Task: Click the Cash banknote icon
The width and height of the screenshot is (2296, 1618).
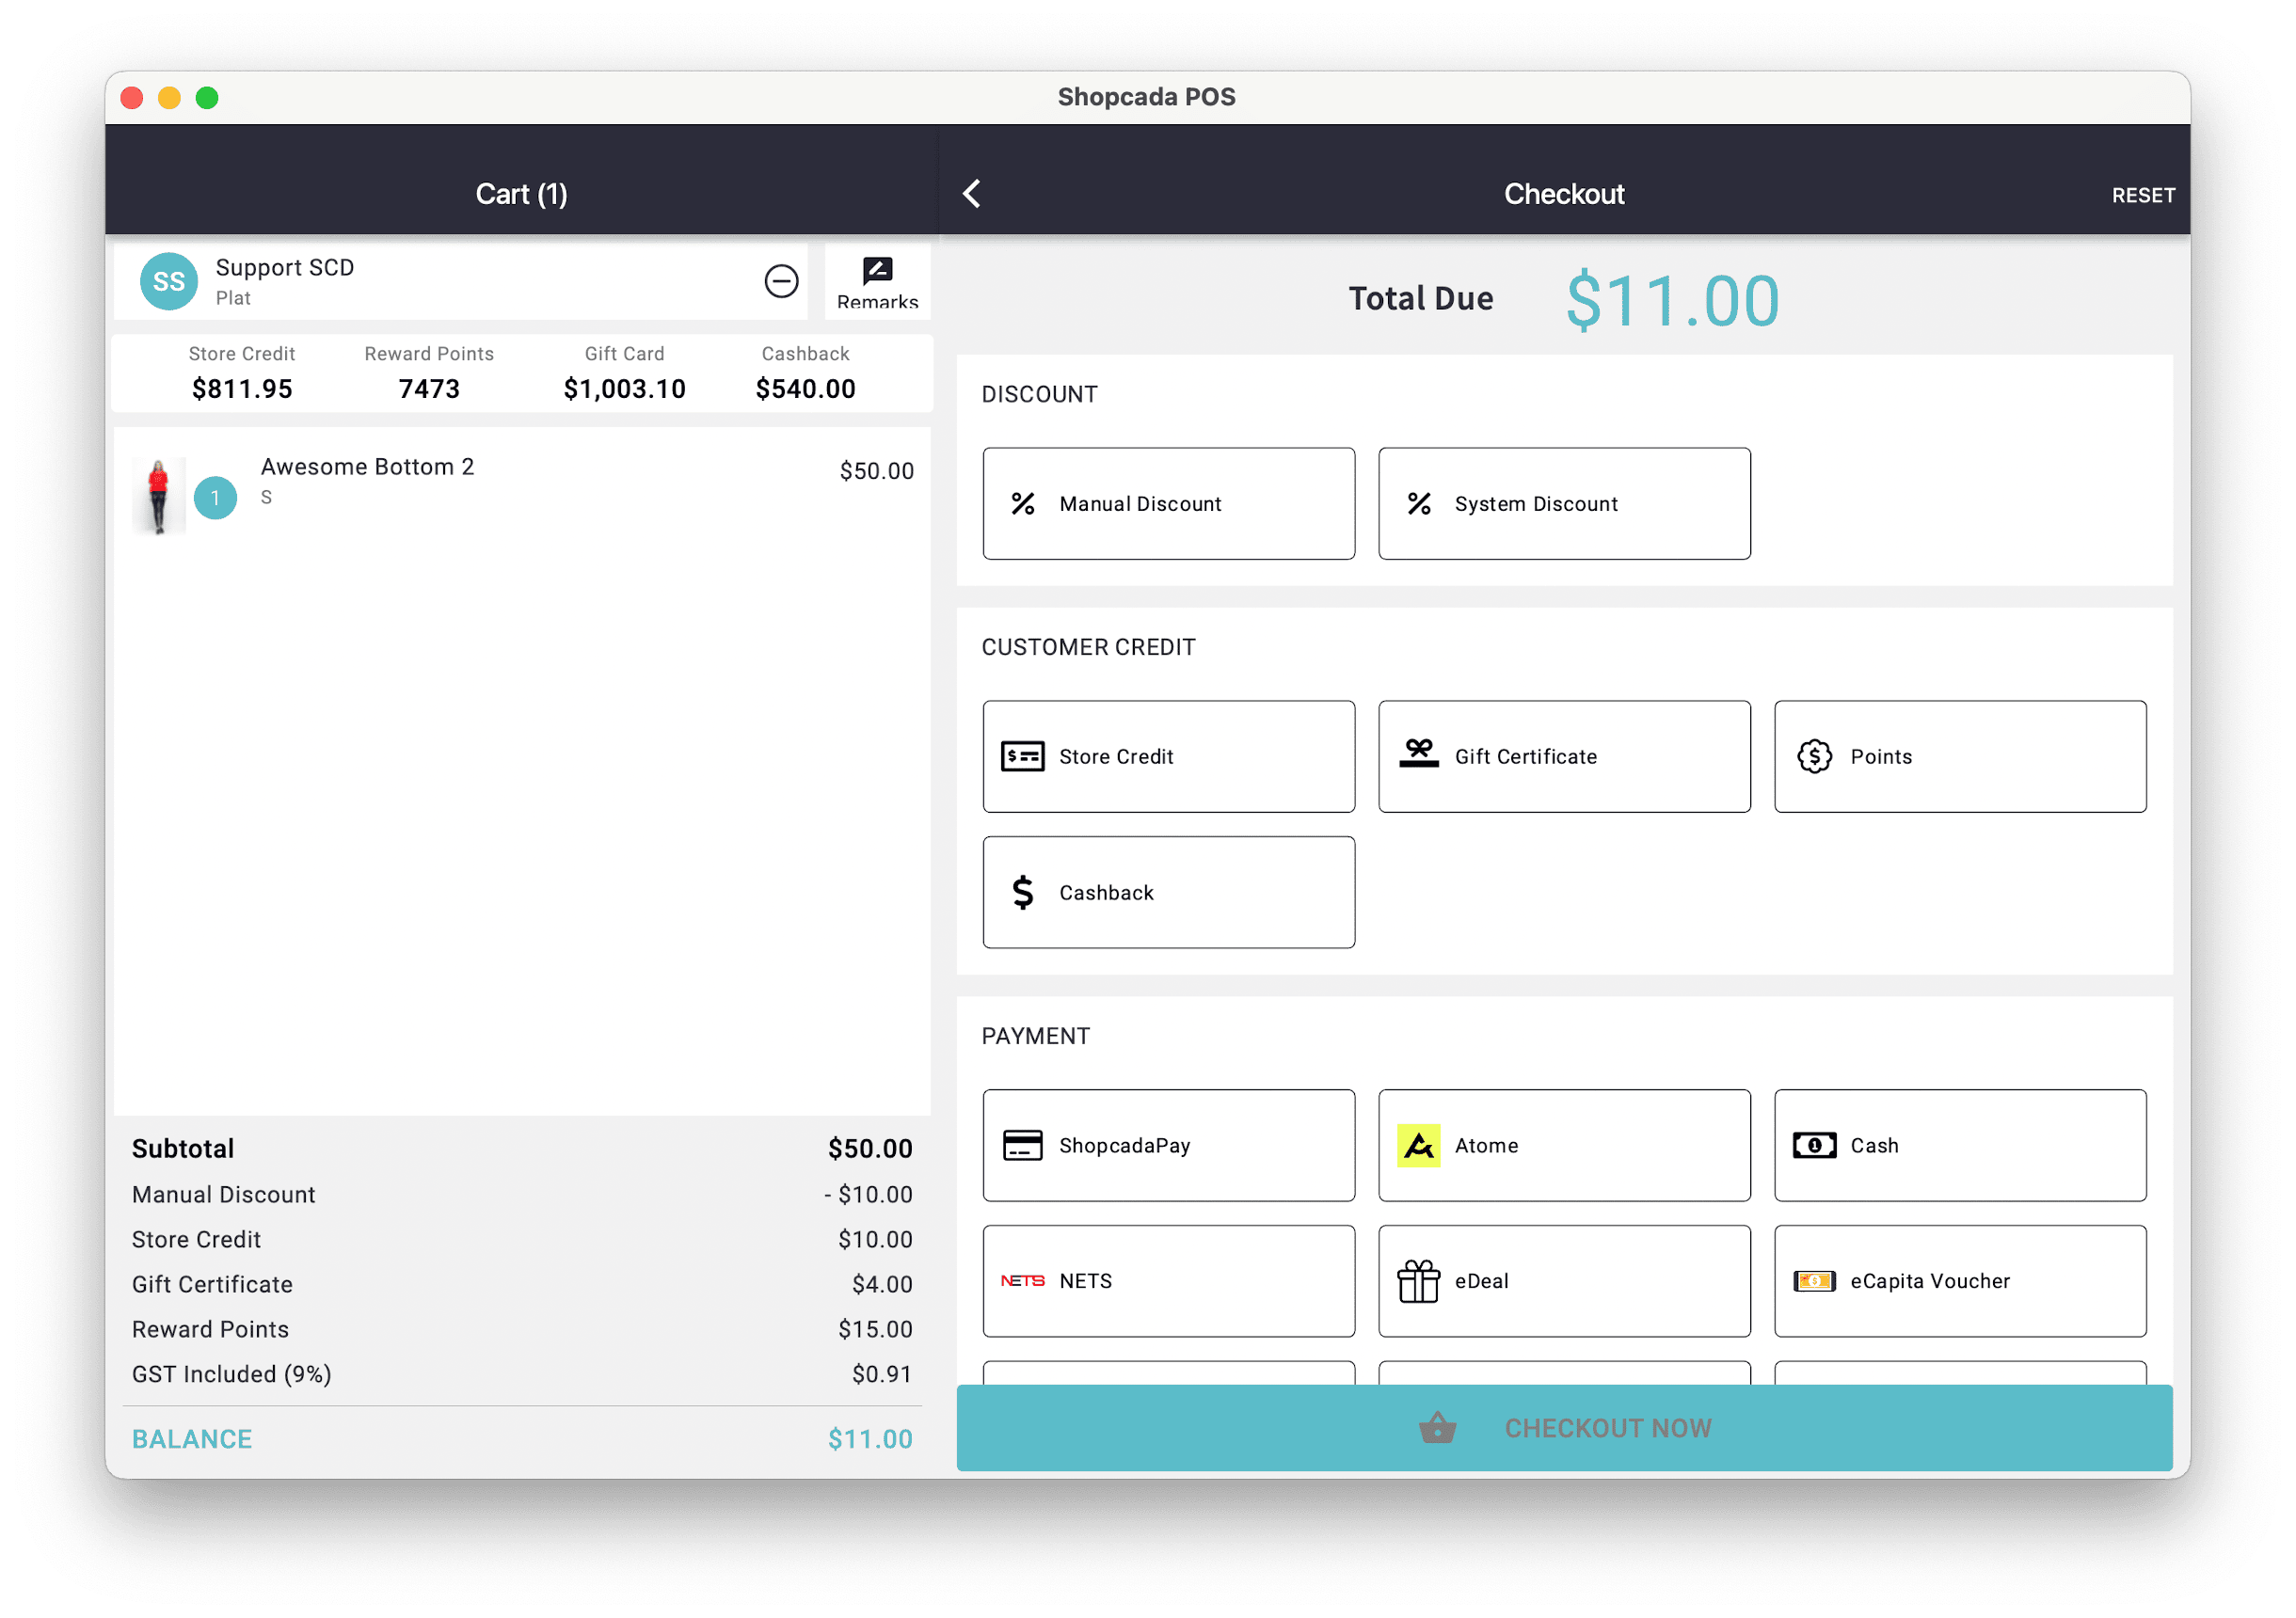Action: click(x=1814, y=1146)
